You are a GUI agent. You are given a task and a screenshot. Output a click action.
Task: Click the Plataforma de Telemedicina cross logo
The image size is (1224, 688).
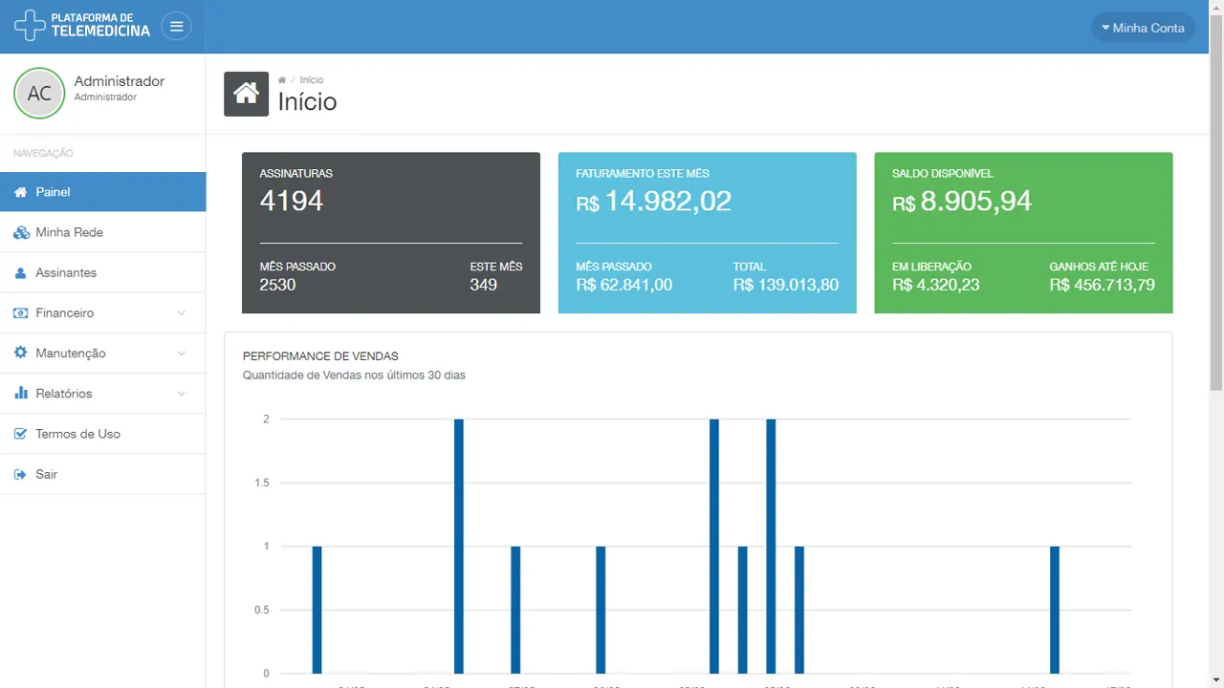pyautogui.click(x=30, y=26)
